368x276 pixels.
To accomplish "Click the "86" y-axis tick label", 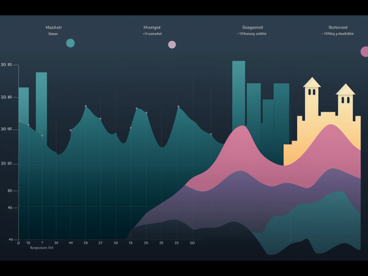I will point(10,191).
